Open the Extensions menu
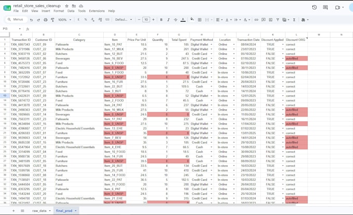 tap(97, 11)
